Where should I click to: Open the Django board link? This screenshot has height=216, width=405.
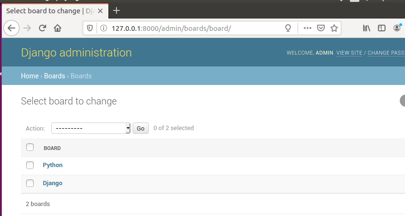pyautogui.click(x=52, y=183)
